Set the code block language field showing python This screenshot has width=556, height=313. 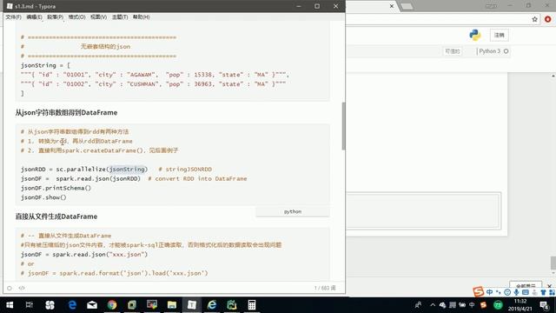(293, 211)
